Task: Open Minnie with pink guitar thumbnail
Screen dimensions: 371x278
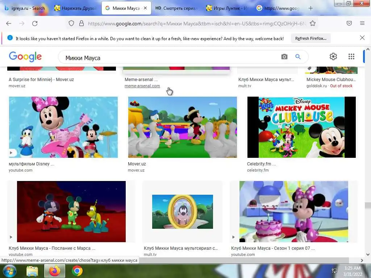Action: [63, 127]
